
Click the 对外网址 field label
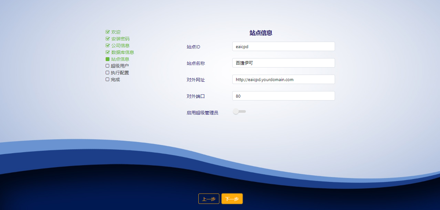coord(196,80)
